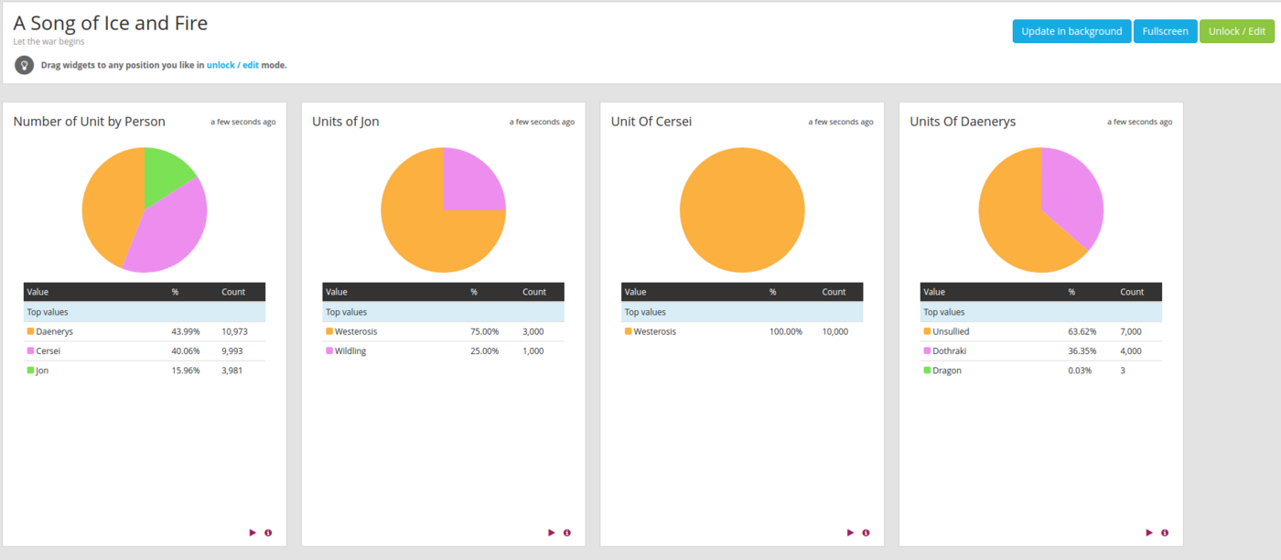Show info icon for Units Of Daenerys widget

[x=1165, y=533]
